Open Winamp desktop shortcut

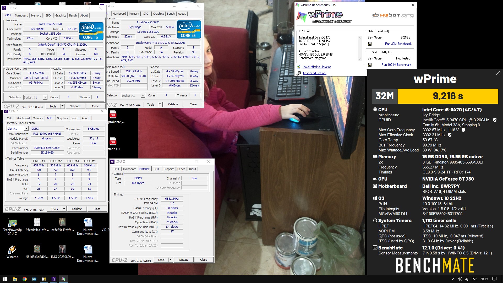coord(12,252)
